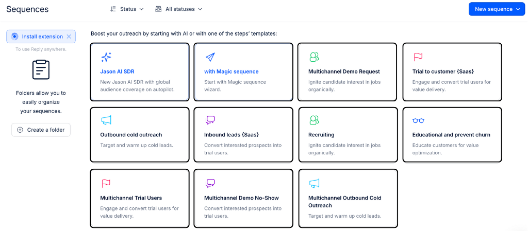
Task: Click the clipboard folders illustration icon
Action: point(41,70)
